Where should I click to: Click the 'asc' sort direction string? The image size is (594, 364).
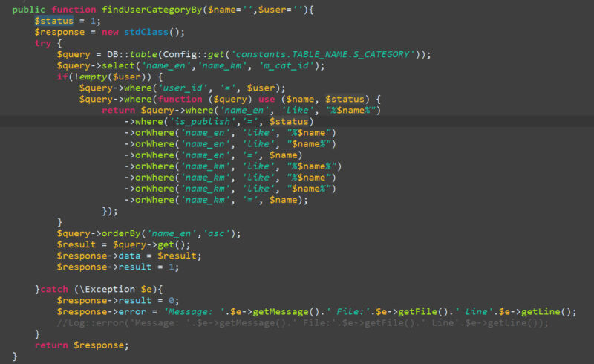(221, 233)
